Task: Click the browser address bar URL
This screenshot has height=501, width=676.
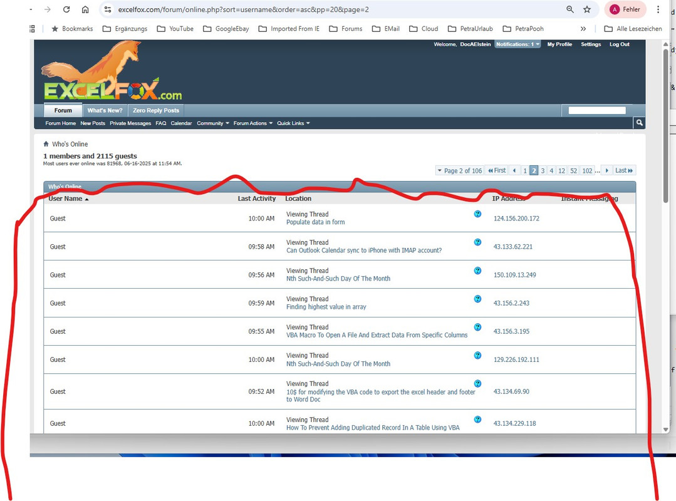Action: click(244, 9)
